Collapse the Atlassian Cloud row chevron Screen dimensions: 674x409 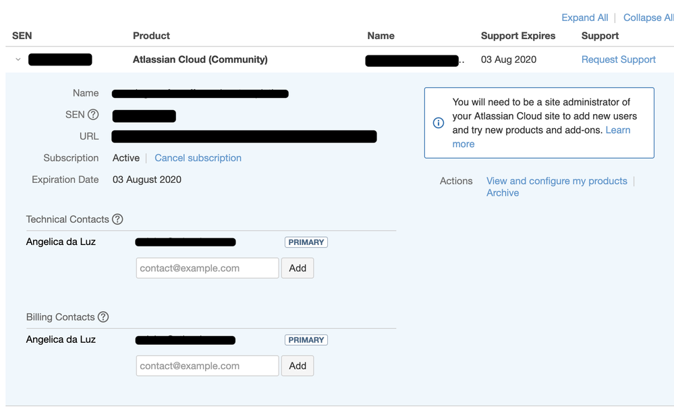pos(18,59)
